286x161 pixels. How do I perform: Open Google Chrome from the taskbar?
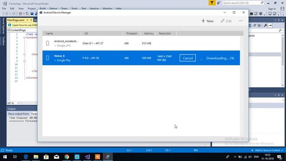tap(67, 157)
